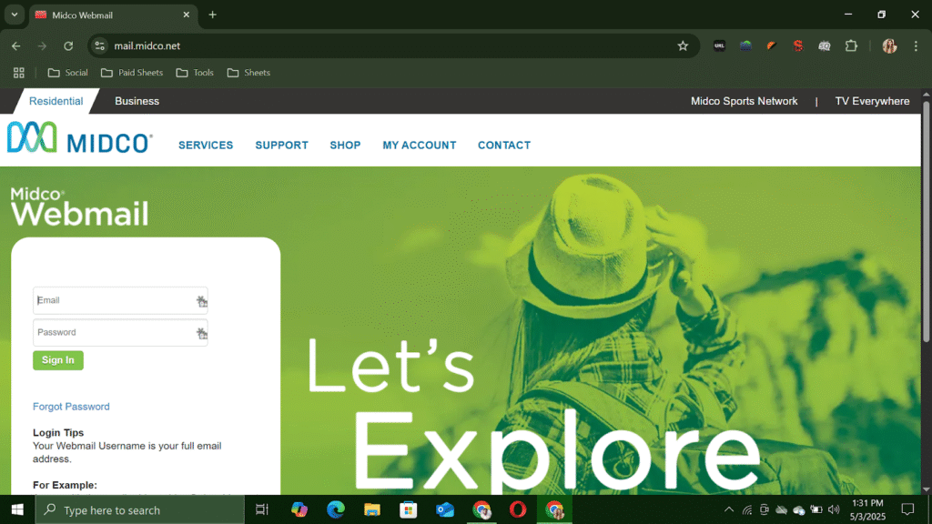This screenshot has height=524, width=932.
Task: Open the URL extension in the toolbar
Action: click(x=719, y=45)
